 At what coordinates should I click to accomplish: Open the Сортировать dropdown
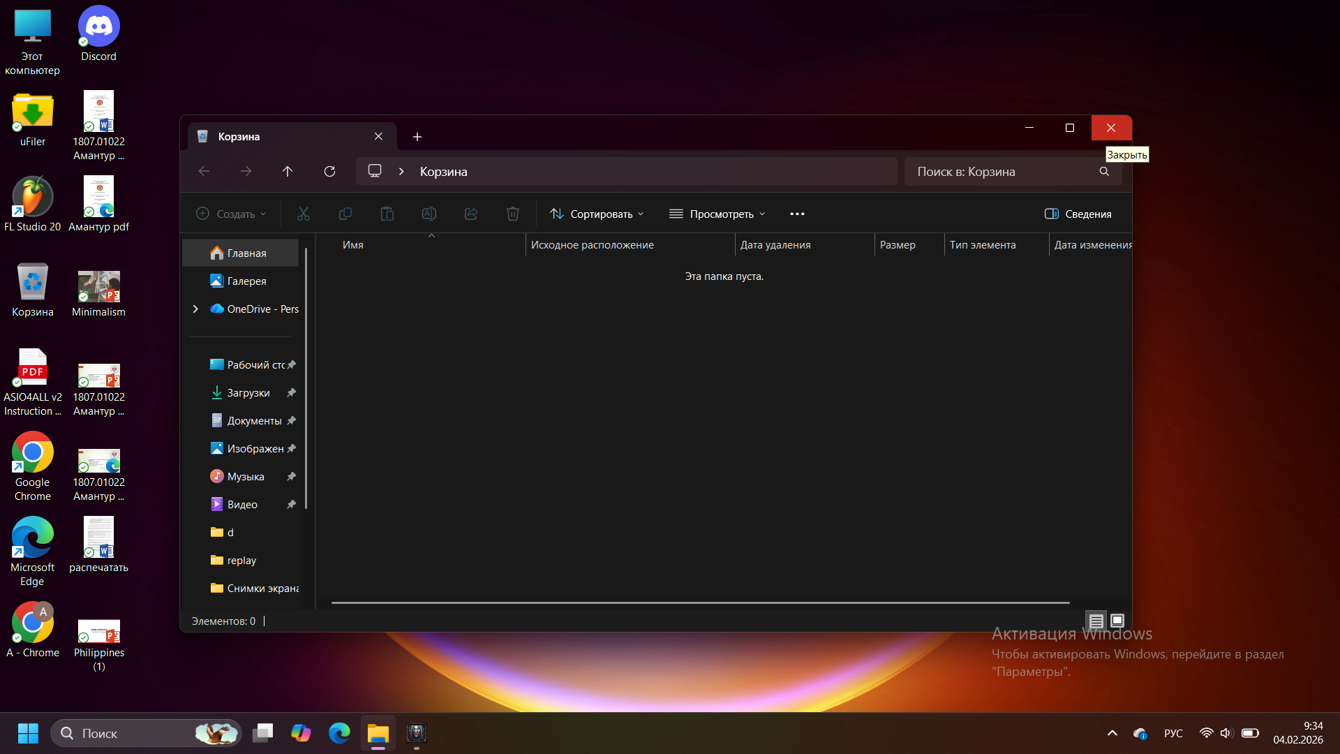(x=597, y=214)
